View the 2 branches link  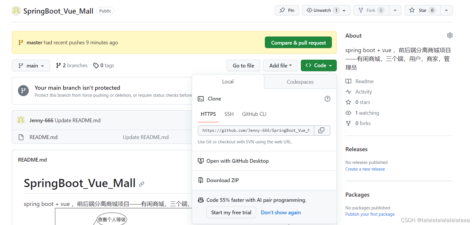tap(72, 65)
